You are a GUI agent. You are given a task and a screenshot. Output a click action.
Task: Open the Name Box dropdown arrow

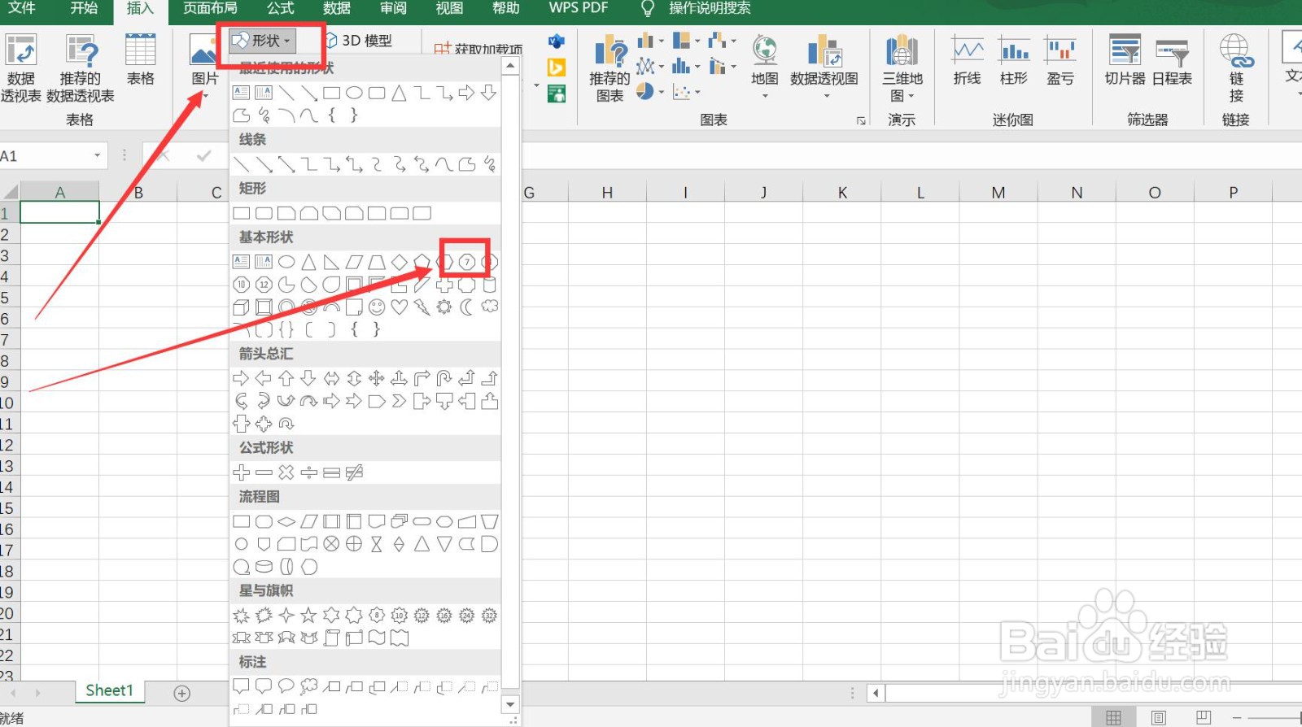pyautogui.click(x=97, y=155)
